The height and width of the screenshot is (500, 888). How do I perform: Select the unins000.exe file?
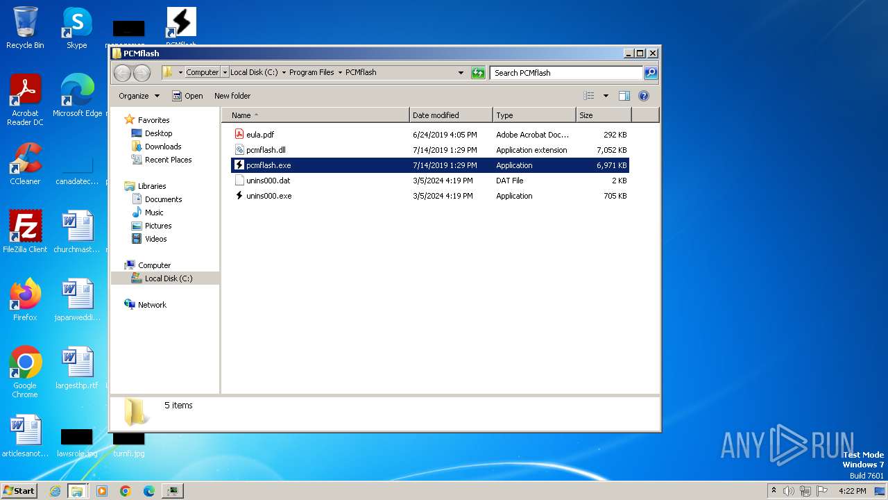point(430,196)
